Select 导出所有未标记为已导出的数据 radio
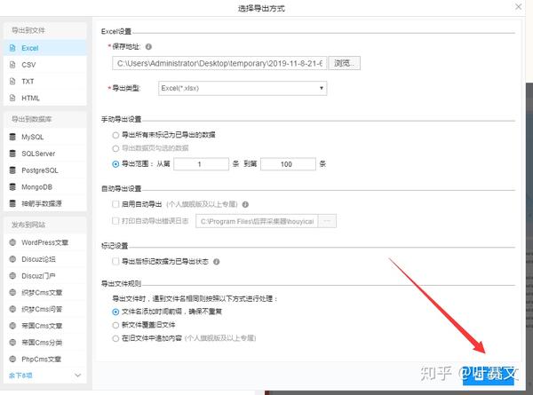This screenshot has height=395, width=533. tap(115, 135)
